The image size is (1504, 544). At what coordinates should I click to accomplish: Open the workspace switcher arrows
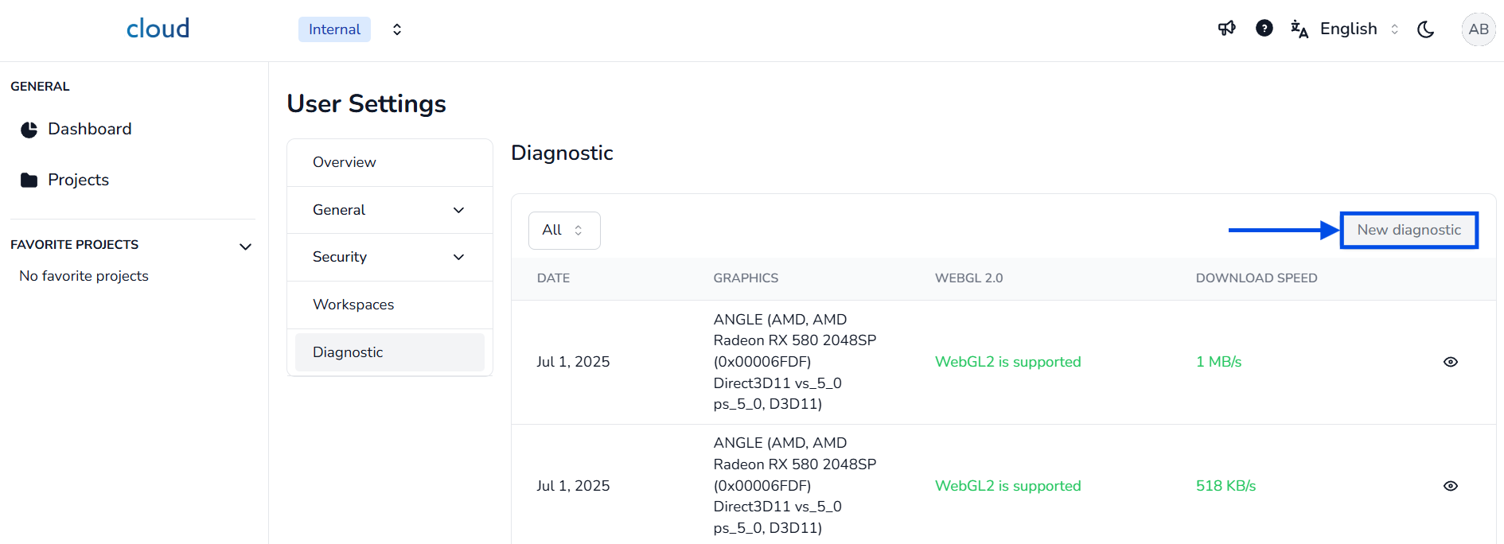pyautogui.click(x=397, y=29)
